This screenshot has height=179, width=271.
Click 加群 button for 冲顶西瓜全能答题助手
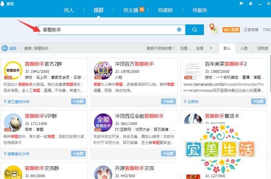168,153
